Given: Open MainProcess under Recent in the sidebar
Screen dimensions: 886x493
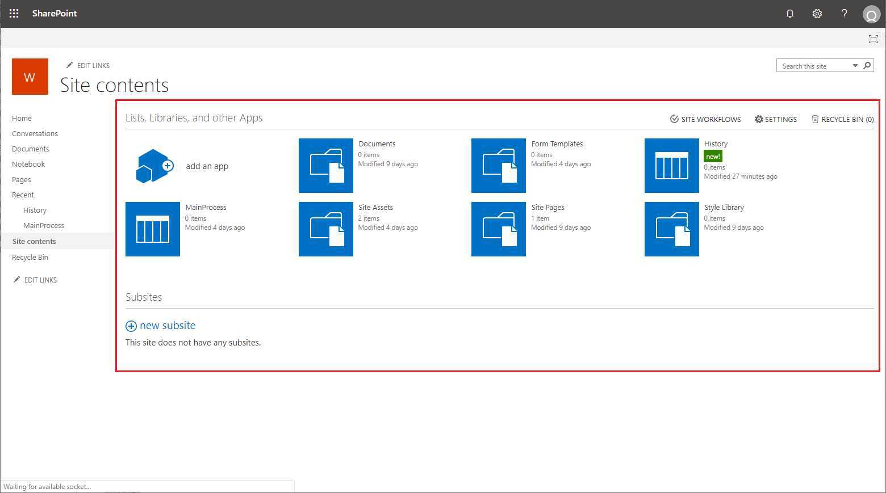Looking at the screenshot, I should pyautogui.click(x=44, y=225).
